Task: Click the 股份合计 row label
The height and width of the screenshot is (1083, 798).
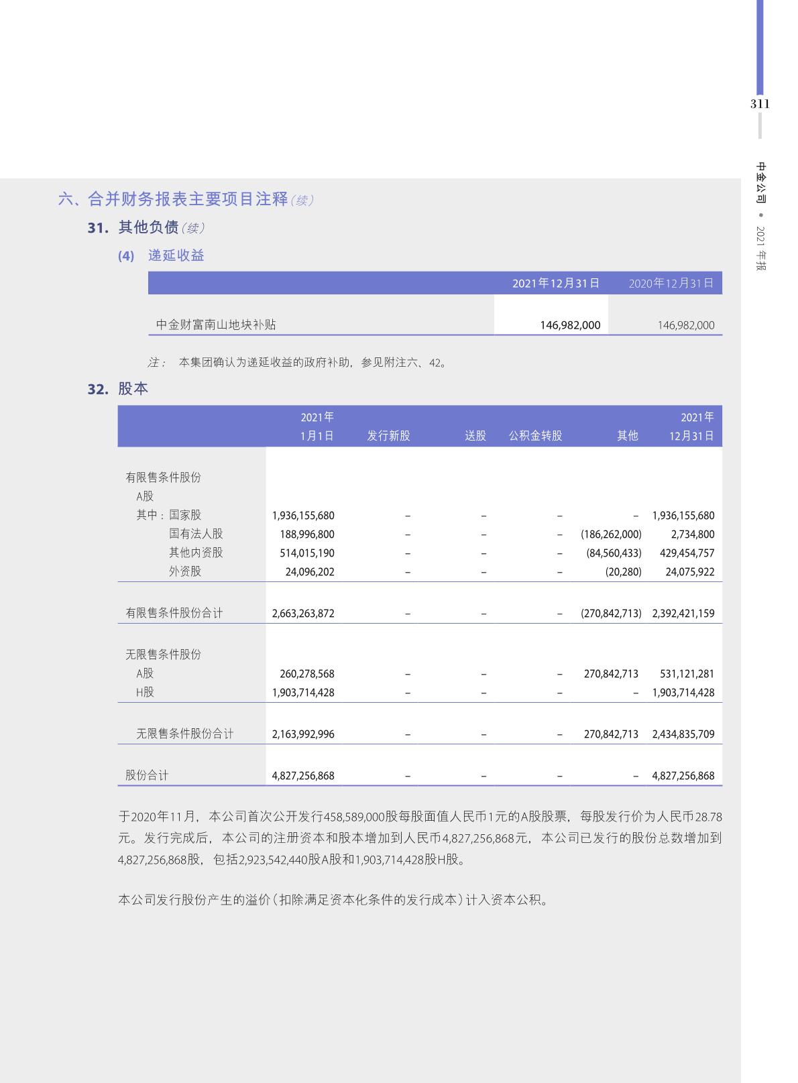Action: [147, 775]
